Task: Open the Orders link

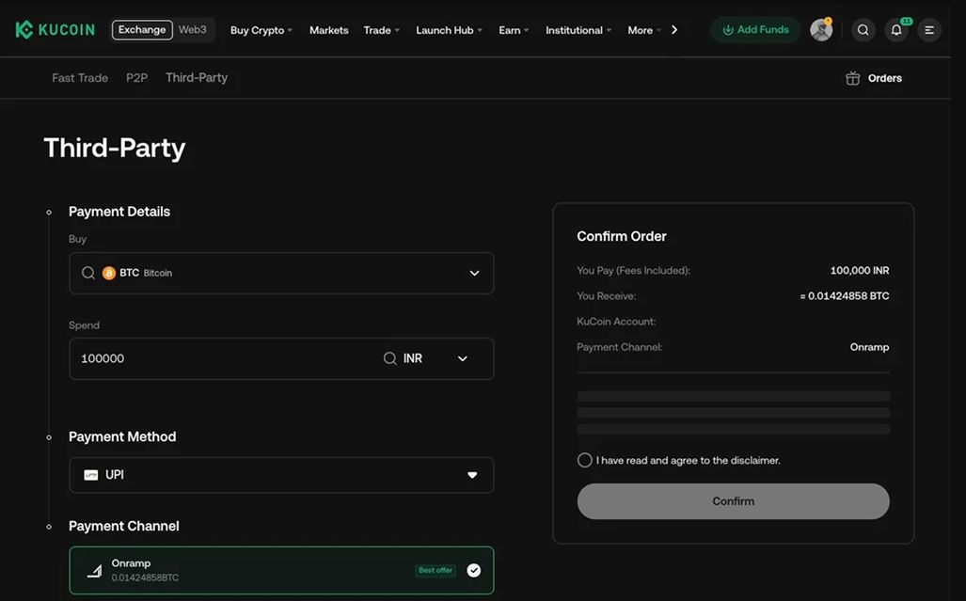Action: [x=885, y=78]
